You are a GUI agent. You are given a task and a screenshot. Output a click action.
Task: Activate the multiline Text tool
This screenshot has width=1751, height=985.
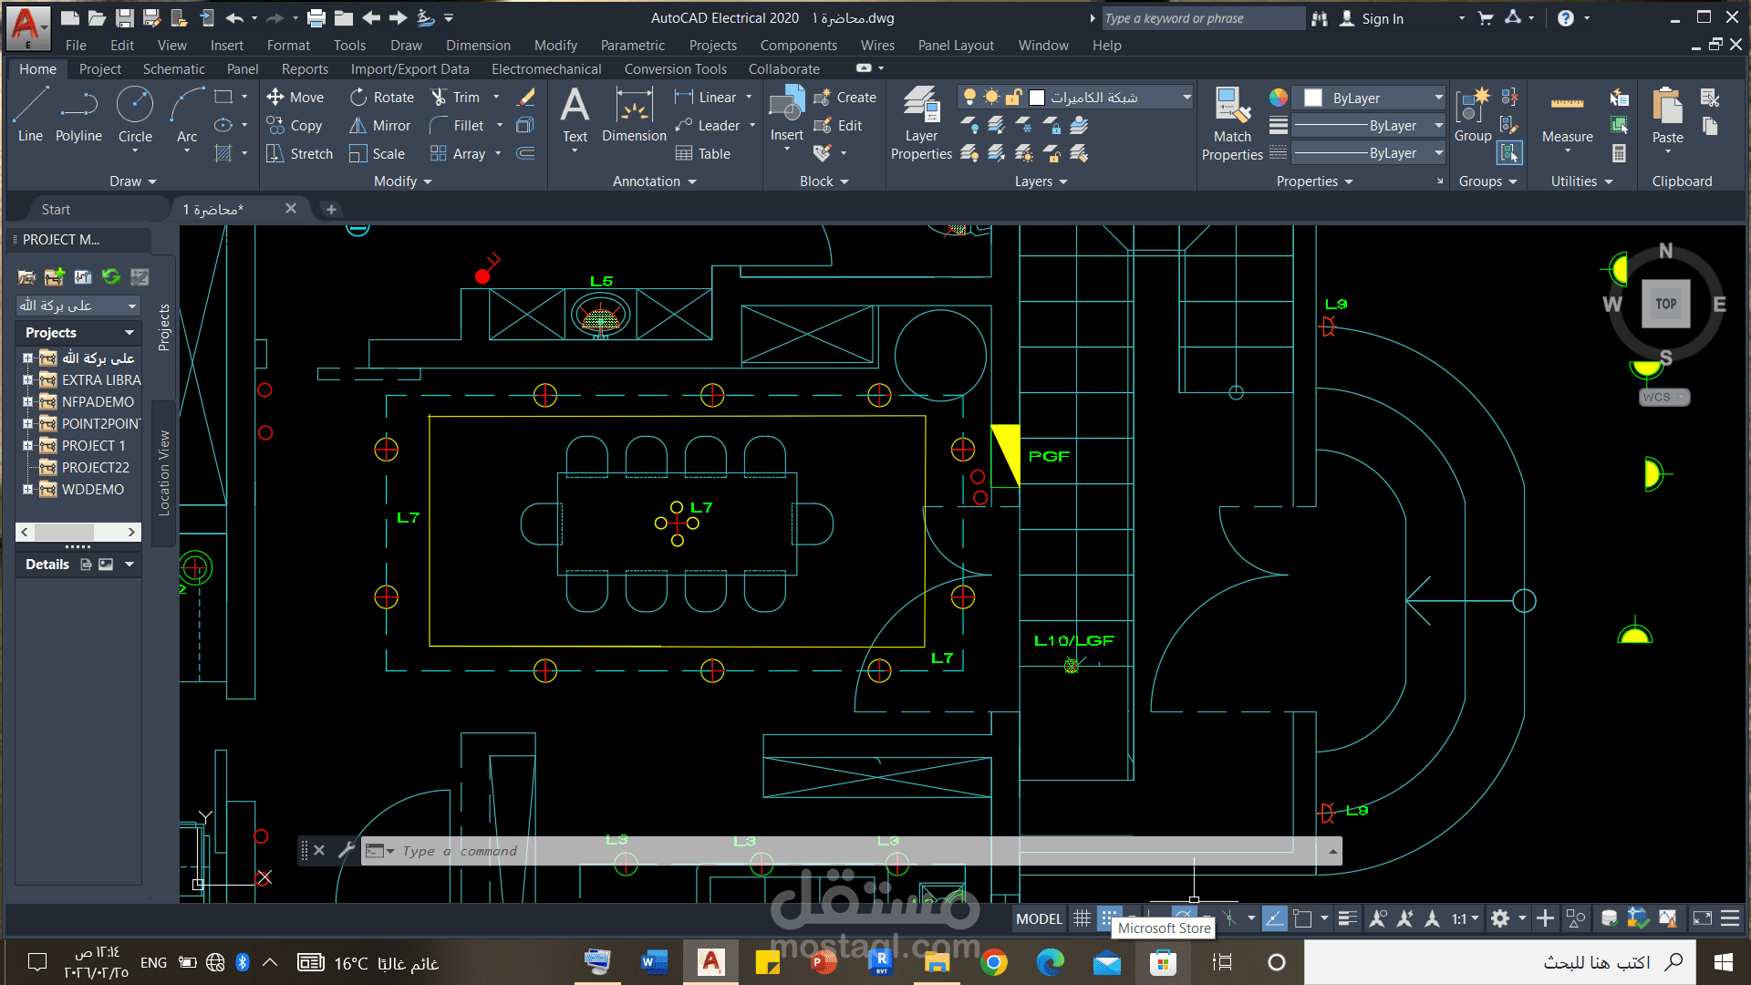(x=575, y=114)
